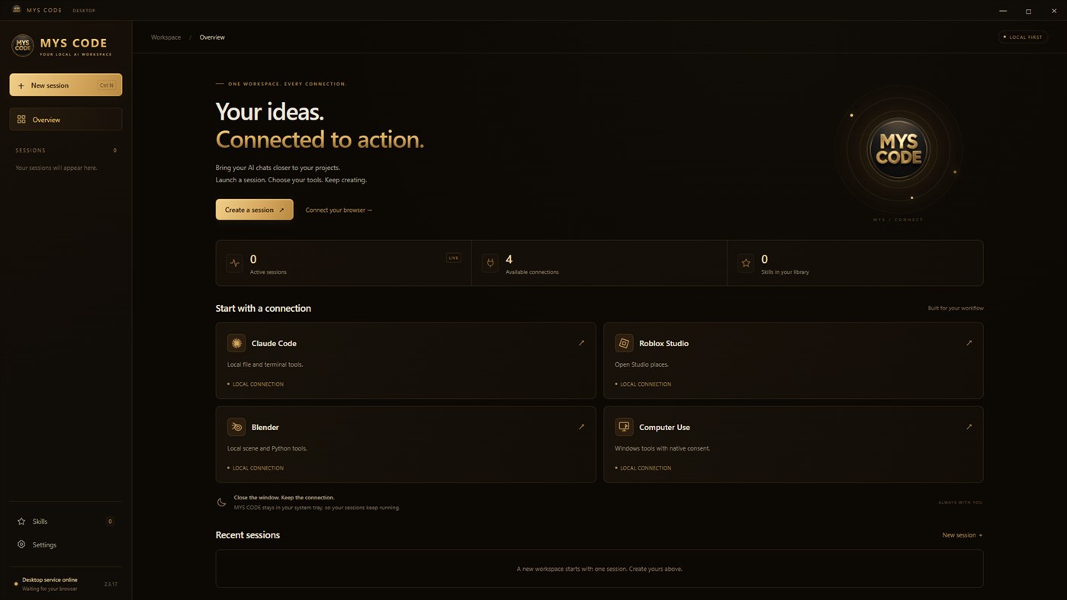
Task: Click the Desktop service online status
Action: 50,579
